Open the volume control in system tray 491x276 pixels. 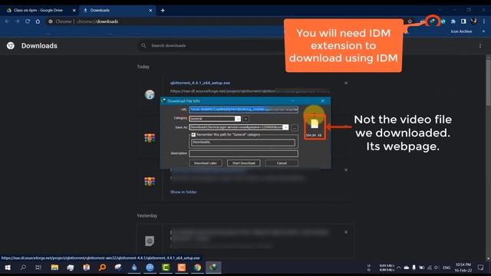coord(437,268)
